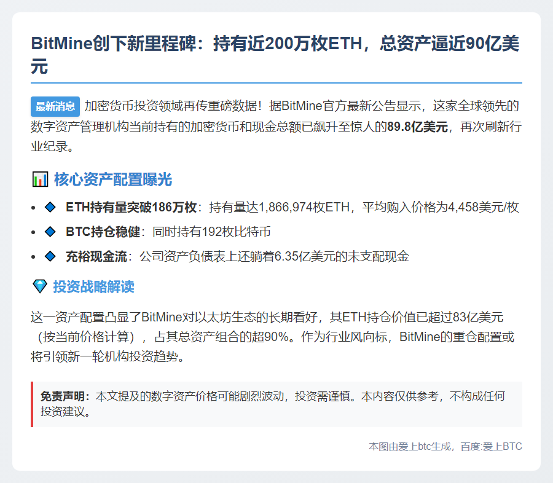Click the bold 免责声明 label
Viewport: 553px width, 483px height.
tap(65, 396)
